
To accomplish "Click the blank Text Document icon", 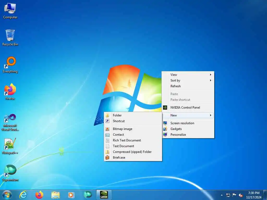I will click(x=107, y=146).
